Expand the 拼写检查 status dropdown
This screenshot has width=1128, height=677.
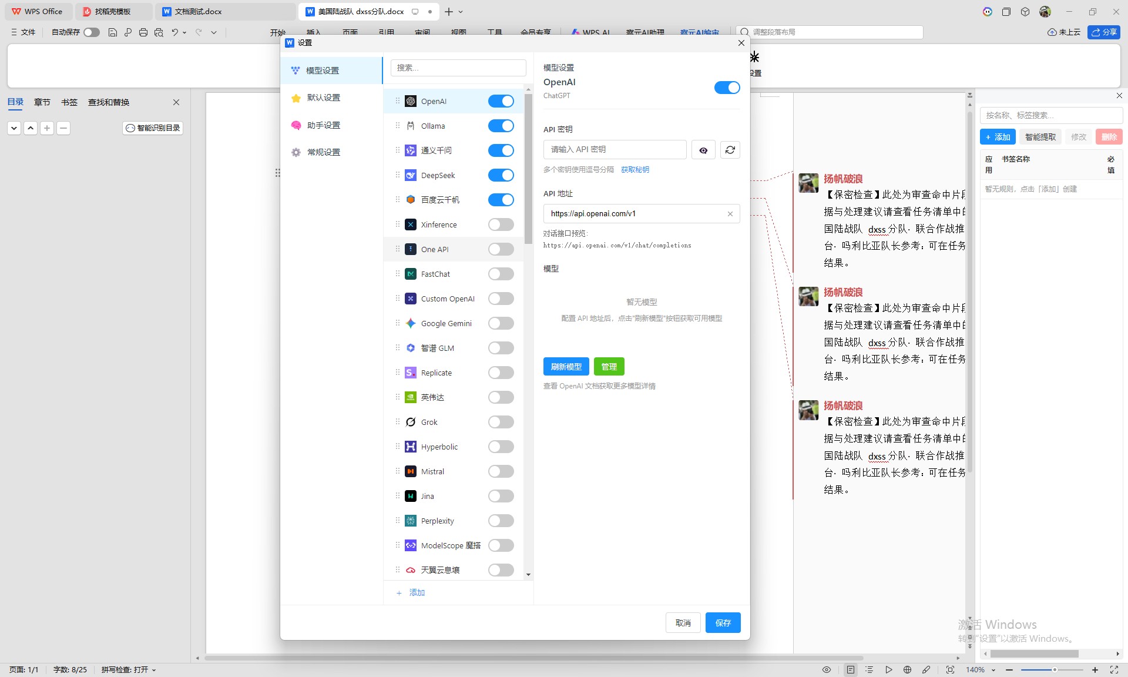[154, 670]
